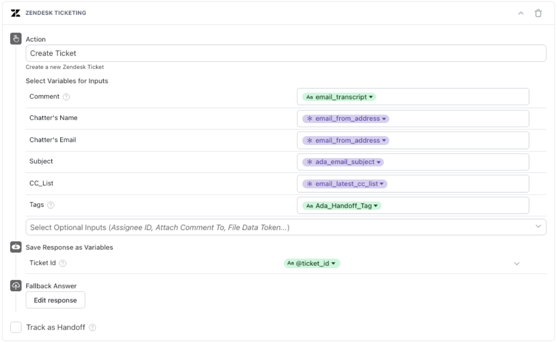Click the Action hand icon
Image resolution: width=557 pixels, height=343 pixels.
(16, 39)
